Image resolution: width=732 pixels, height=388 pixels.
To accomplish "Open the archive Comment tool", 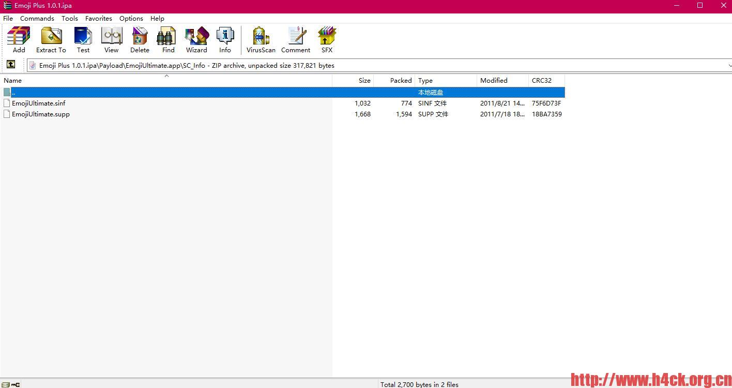I will tap(296, 40).
